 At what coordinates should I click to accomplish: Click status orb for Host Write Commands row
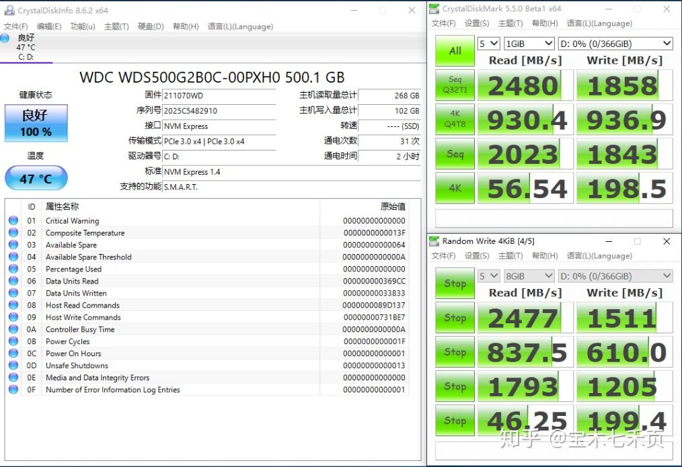13,317
